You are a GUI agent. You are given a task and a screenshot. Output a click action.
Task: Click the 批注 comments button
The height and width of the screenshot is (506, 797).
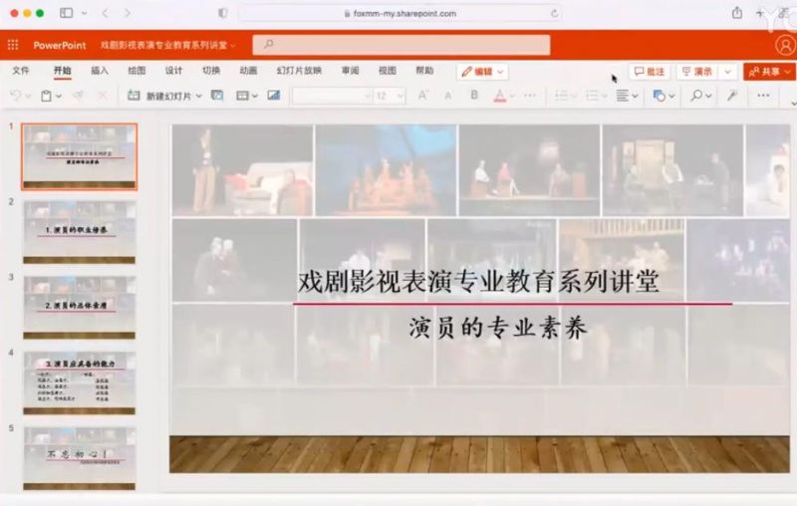point(649,72)
